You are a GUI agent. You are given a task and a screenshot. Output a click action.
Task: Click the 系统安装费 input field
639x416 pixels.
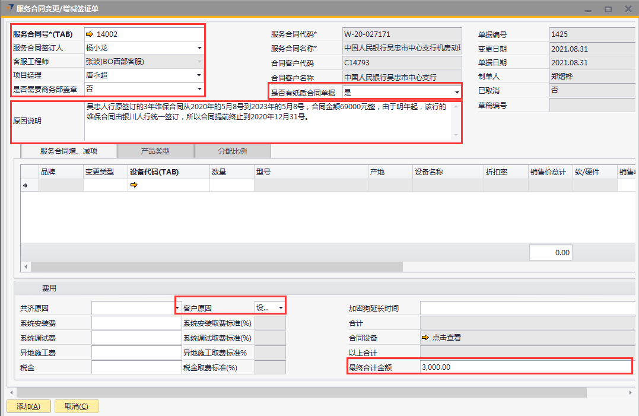click(x=136, y=323)
